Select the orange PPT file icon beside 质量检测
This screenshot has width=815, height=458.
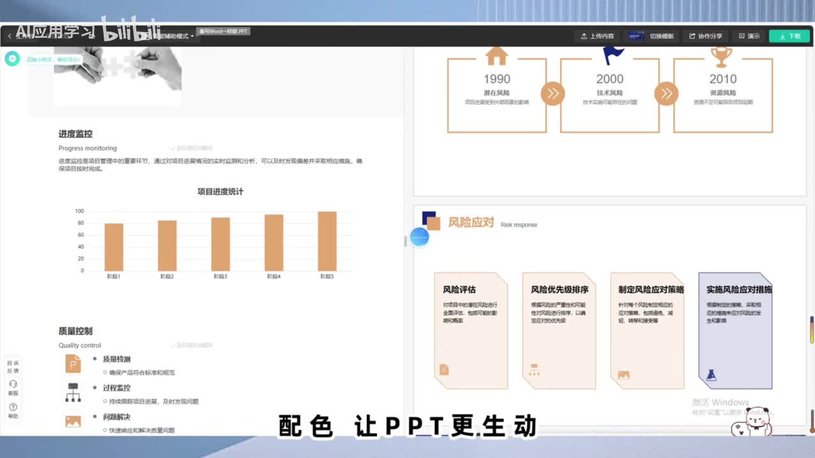pyautogui.click(x=73, y=364)
